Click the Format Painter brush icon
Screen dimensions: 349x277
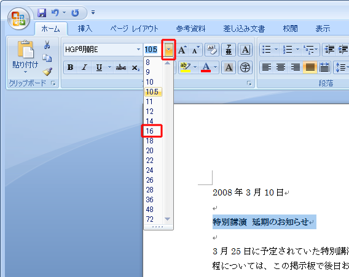point(47,72)
